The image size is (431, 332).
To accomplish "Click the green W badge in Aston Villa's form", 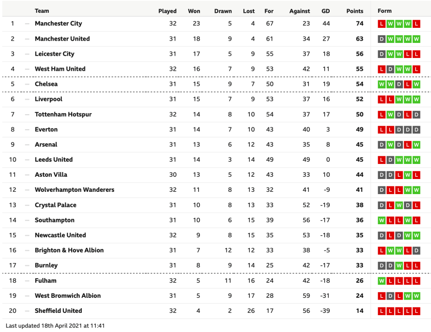I will [407, 175].
